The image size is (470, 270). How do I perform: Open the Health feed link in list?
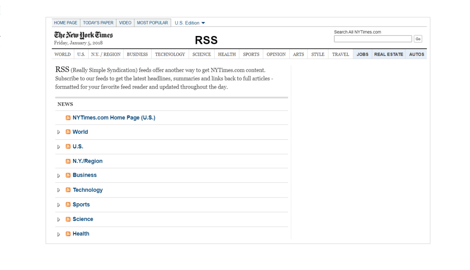click(81, 234)
